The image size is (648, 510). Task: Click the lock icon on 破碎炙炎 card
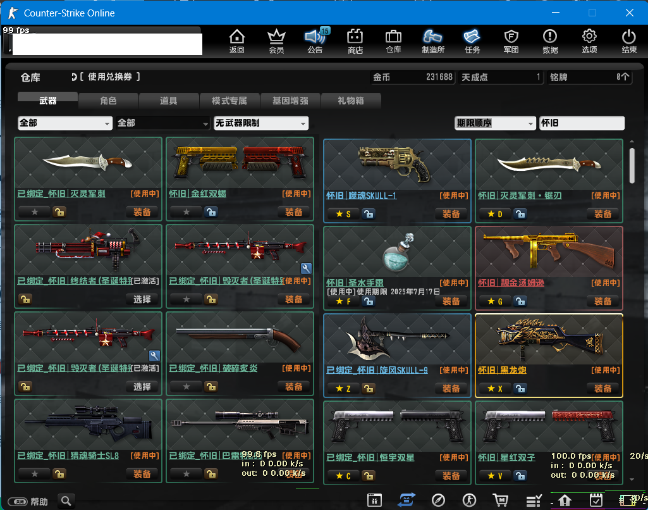tap(211, 387)
